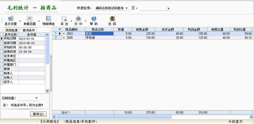Viewport: 254px width, 124px height.
Task: Click the 查询(S) query button
Action: coord(38,114)
